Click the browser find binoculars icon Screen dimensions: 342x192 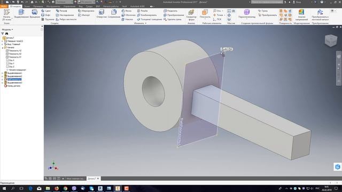coord(7,34)
